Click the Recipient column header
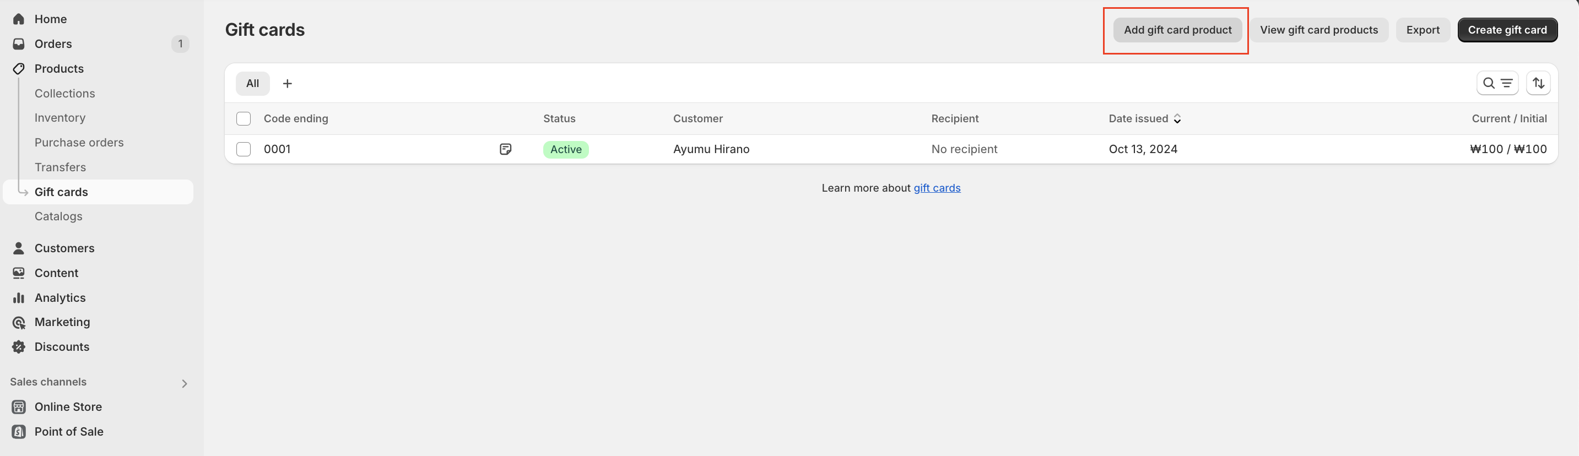The width and height of the screenshot is (1579, 456). click(954, 119)
